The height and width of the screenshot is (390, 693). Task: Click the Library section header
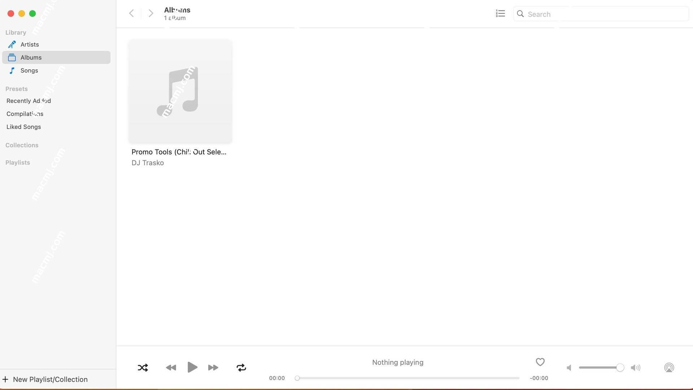pos(16,32)
